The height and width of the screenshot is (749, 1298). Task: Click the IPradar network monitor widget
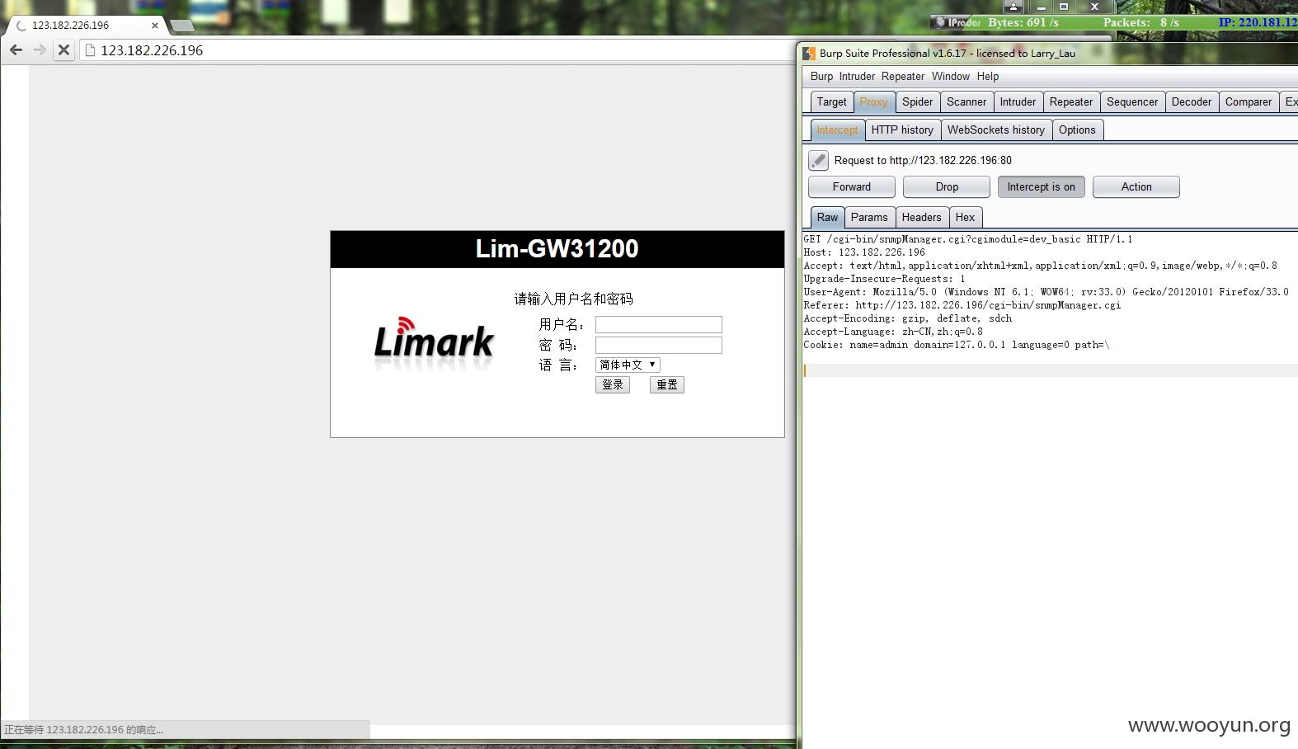[1114, 22]
